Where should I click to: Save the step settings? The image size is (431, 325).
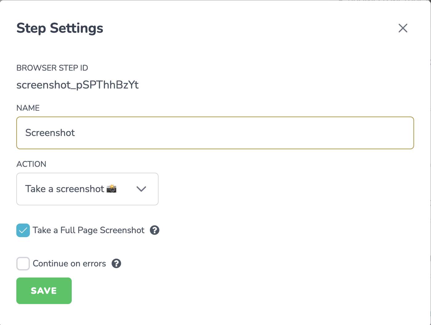pos(44,291)
